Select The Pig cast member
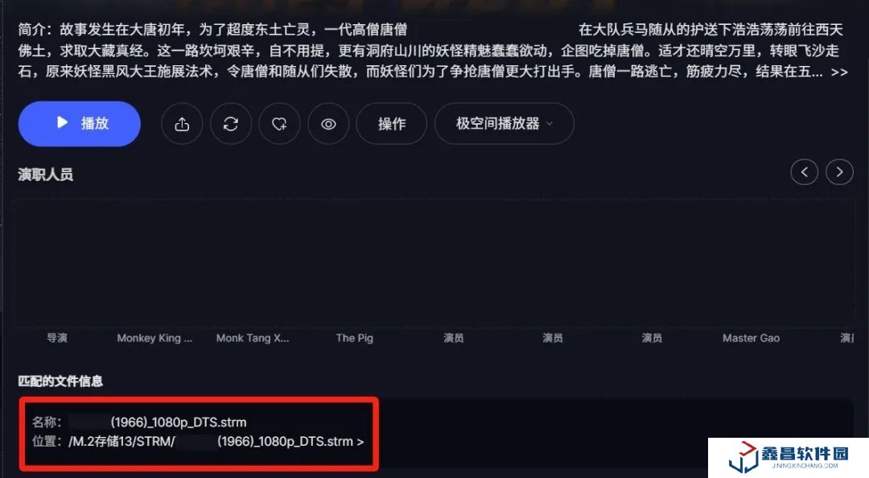 (355, 338)
